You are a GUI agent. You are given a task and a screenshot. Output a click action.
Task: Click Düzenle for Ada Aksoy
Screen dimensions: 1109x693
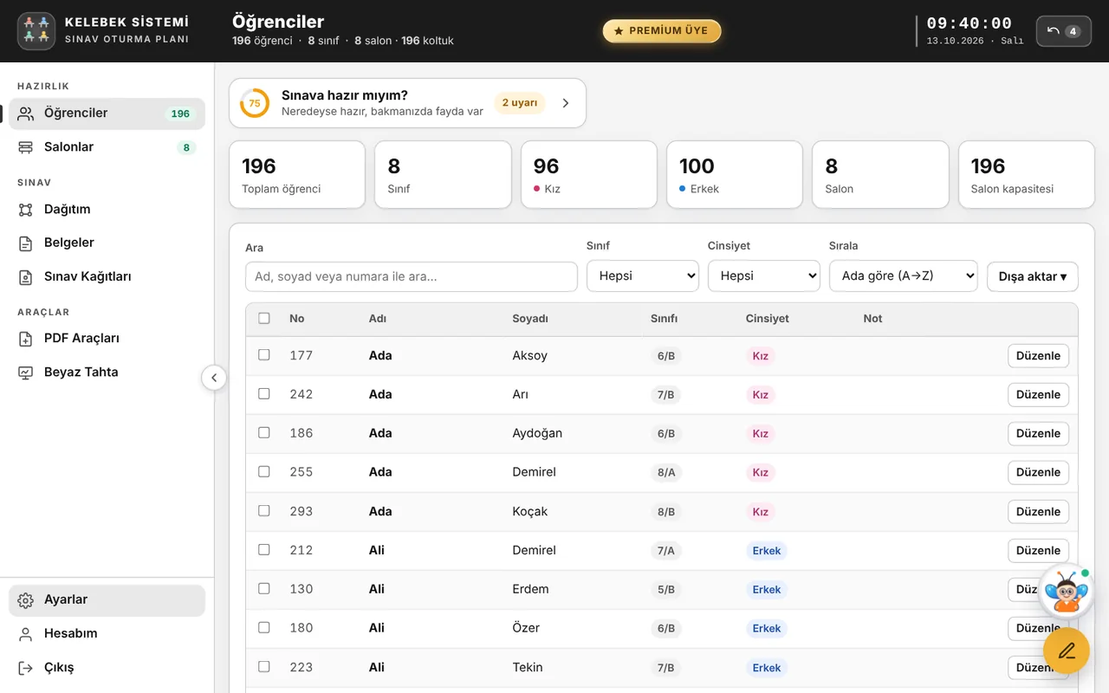click(x=1038, y=356)
